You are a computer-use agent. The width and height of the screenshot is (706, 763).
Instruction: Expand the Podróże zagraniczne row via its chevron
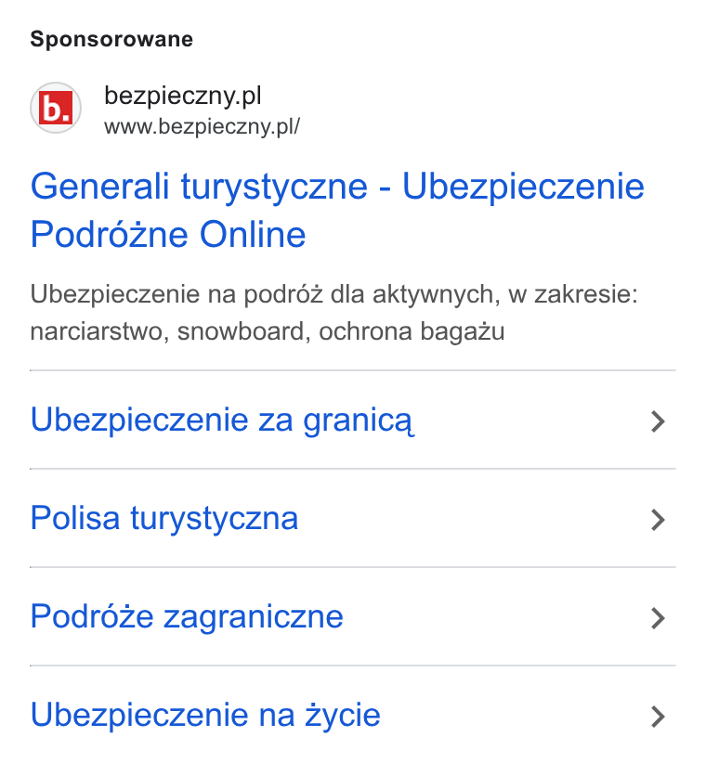point(658,618)
